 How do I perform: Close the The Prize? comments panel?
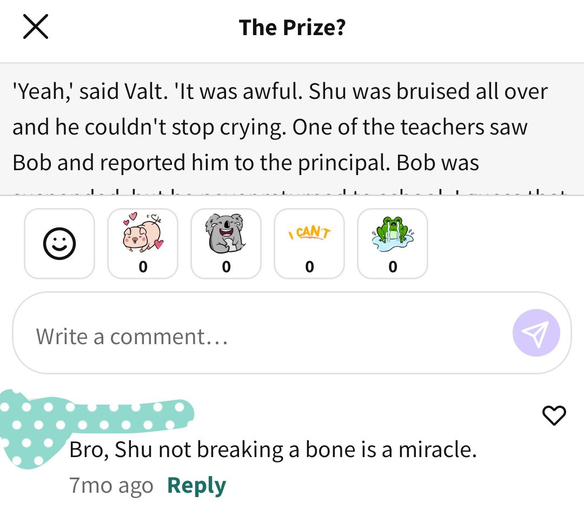click(35, 26)
